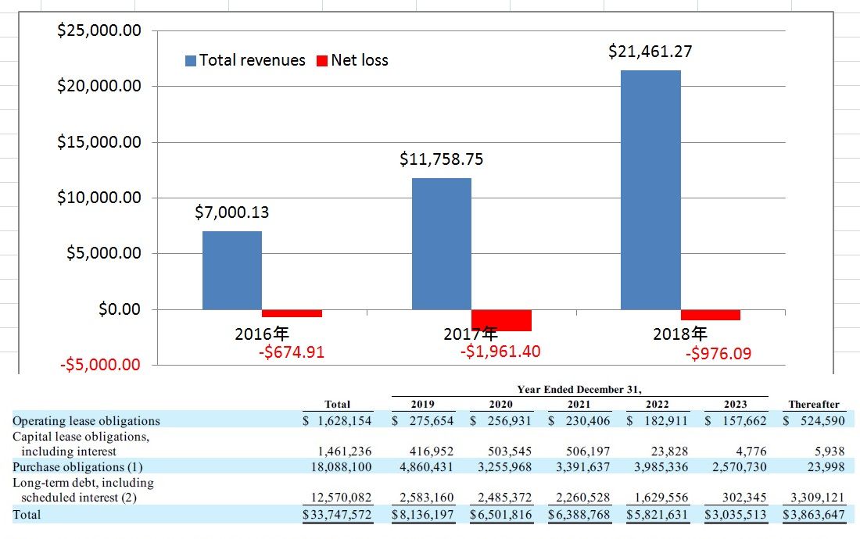Click the red Net loss legend swatch

click(x=321, y=61)
